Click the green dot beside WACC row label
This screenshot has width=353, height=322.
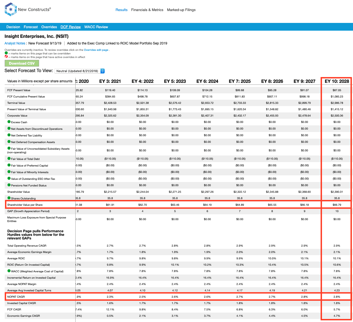pyautogui.click(x=9, y=271)
